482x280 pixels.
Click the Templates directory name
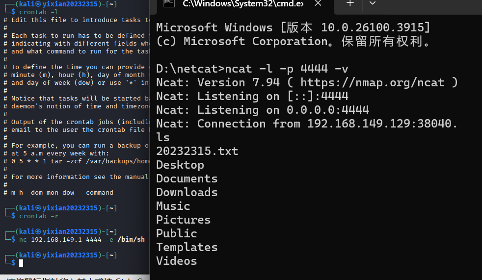click(x=187, y=247)
